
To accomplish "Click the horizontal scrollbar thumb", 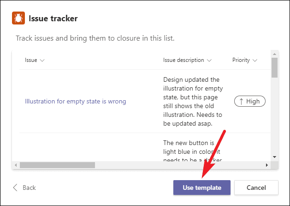I will point(57,165).
